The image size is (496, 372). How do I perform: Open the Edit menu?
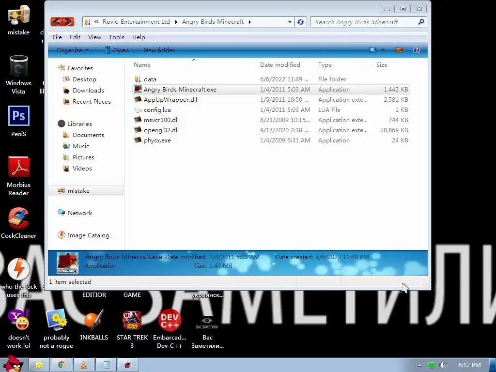[x=75, y=37]
